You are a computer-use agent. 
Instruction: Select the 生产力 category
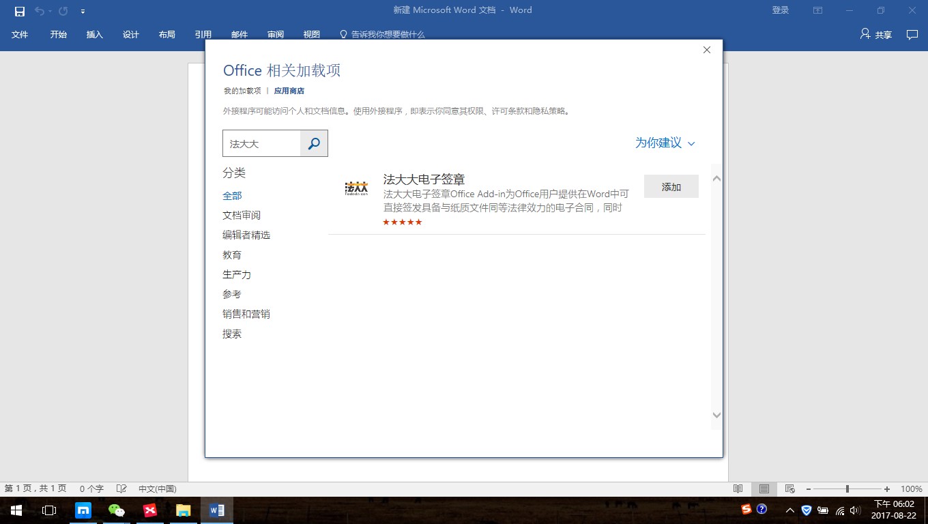click(x=237, y=274)
